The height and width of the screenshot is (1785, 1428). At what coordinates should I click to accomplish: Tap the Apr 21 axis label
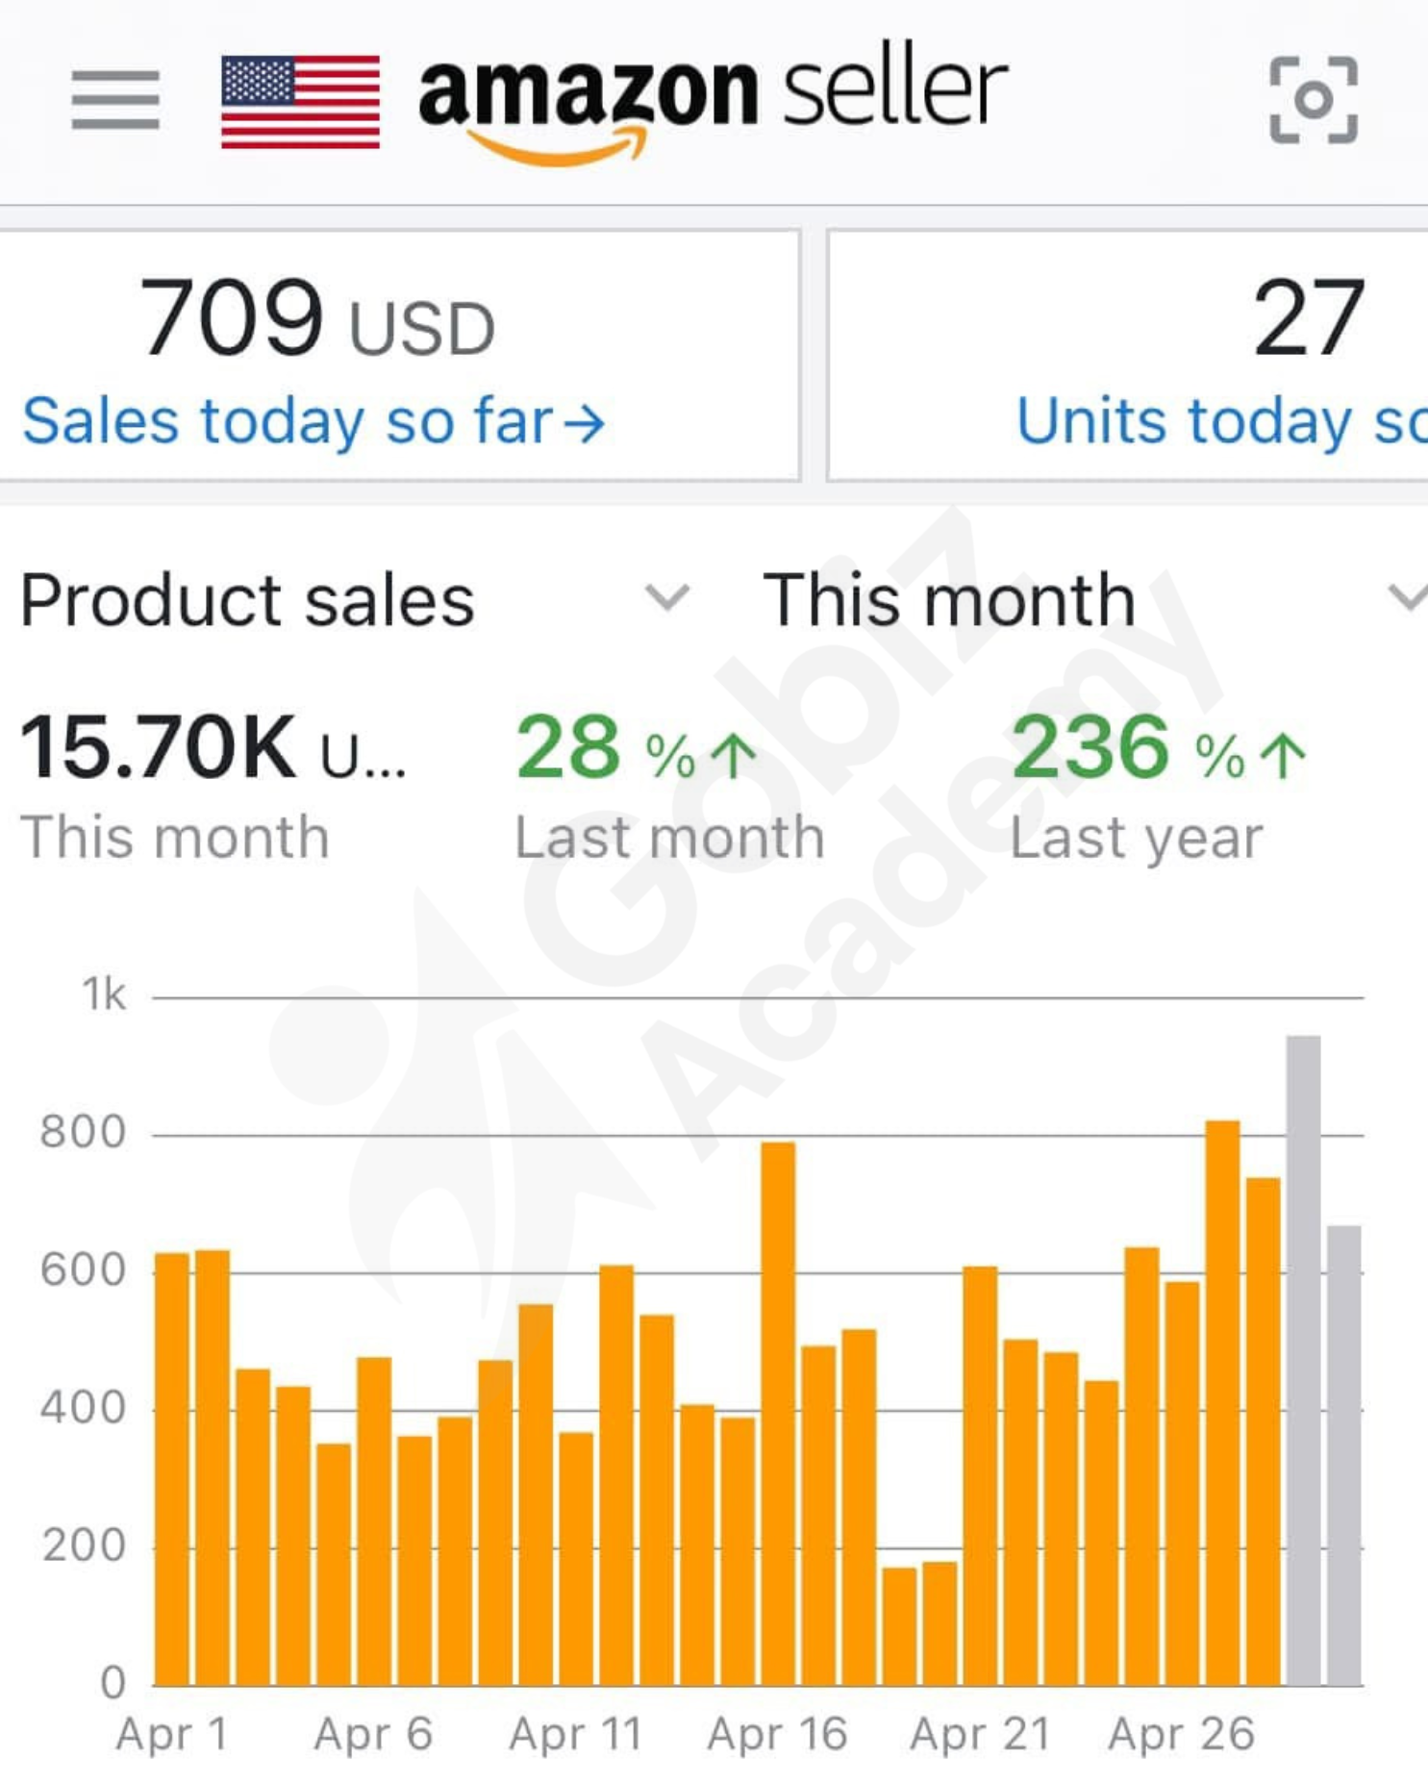point(980,1734)
